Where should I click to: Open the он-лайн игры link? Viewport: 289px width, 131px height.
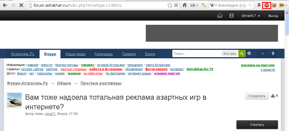(x=93, y=73)
